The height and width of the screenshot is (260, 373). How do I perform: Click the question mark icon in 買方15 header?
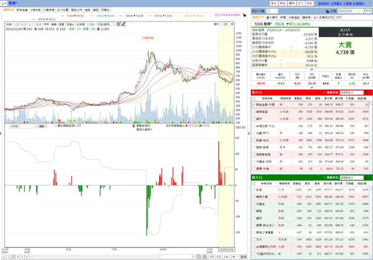click(x=324, y=93)
